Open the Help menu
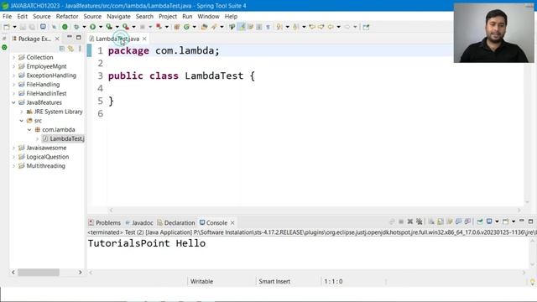537x302 pixels. click(231, 17)
